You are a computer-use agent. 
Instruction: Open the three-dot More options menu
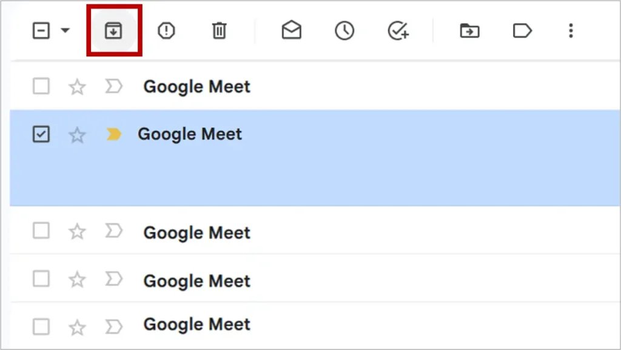(571, 31)
